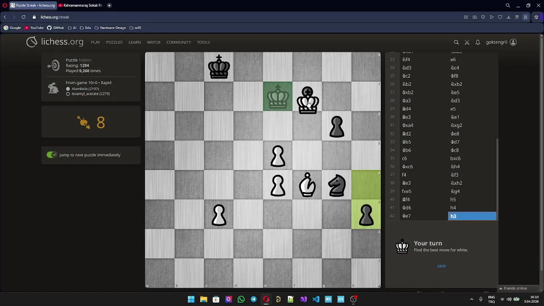The image size is (544, 306).
Task: Open the Windows Start menu
Action: click(191, 299)
